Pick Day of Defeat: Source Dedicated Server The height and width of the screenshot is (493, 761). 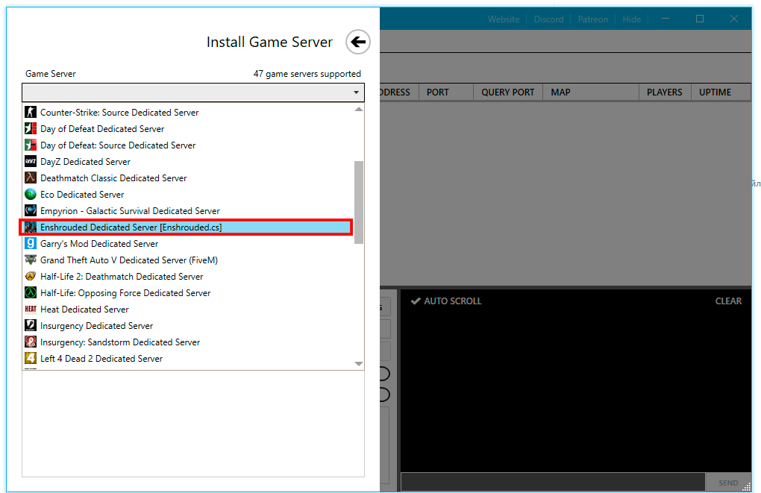188,145
